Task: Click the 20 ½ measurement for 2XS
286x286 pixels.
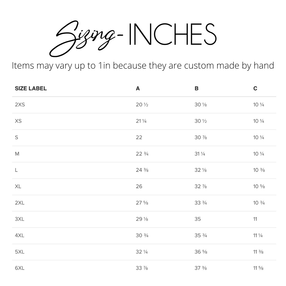Action: (142, 105)
